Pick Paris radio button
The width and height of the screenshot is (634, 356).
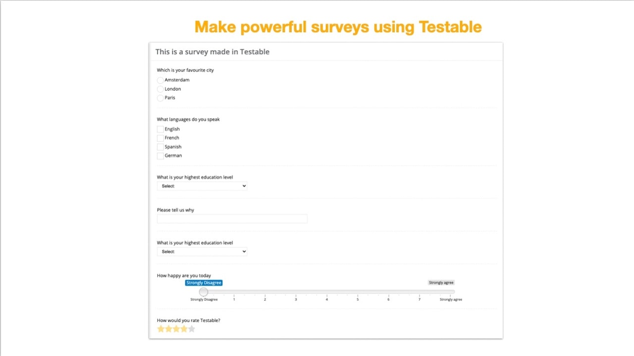click(x=160, y=98)
